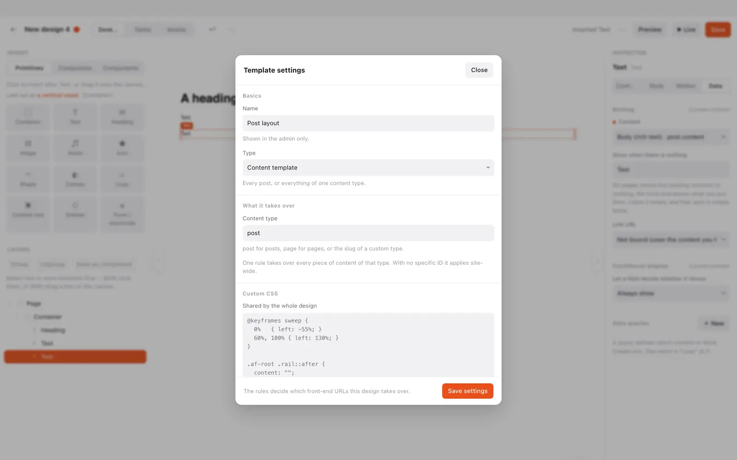Insert a Content slot primitive
The width and height of the screenshot is (737, 460).
[x=28, y=214]
